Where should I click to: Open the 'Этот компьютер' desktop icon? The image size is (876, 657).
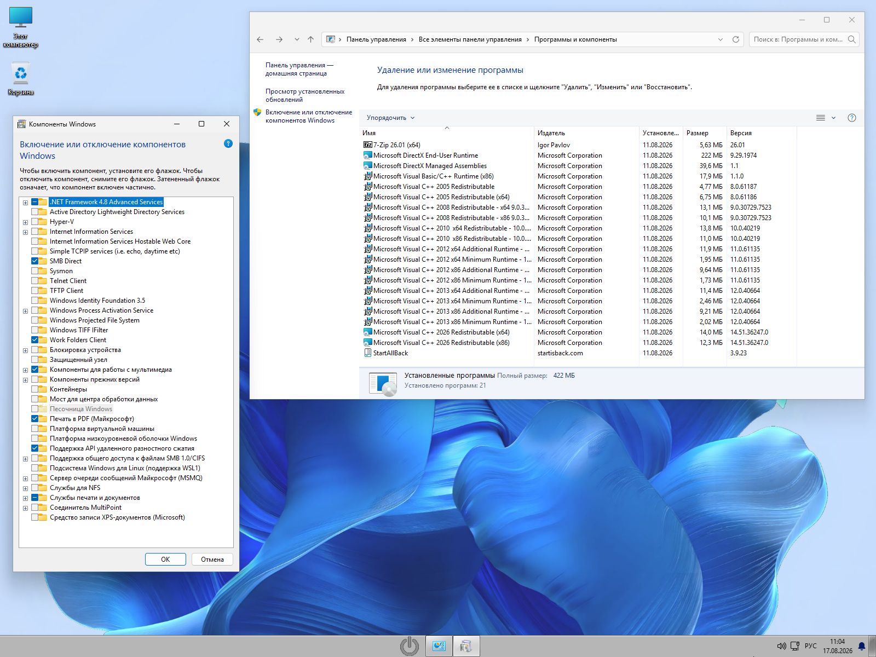(x=21, y=27)
